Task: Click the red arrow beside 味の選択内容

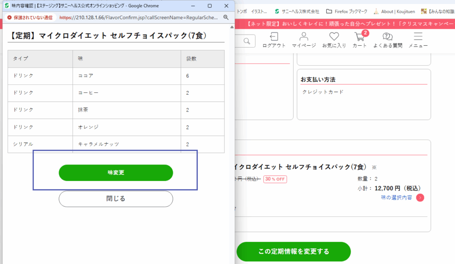Action: coord(420,198)
